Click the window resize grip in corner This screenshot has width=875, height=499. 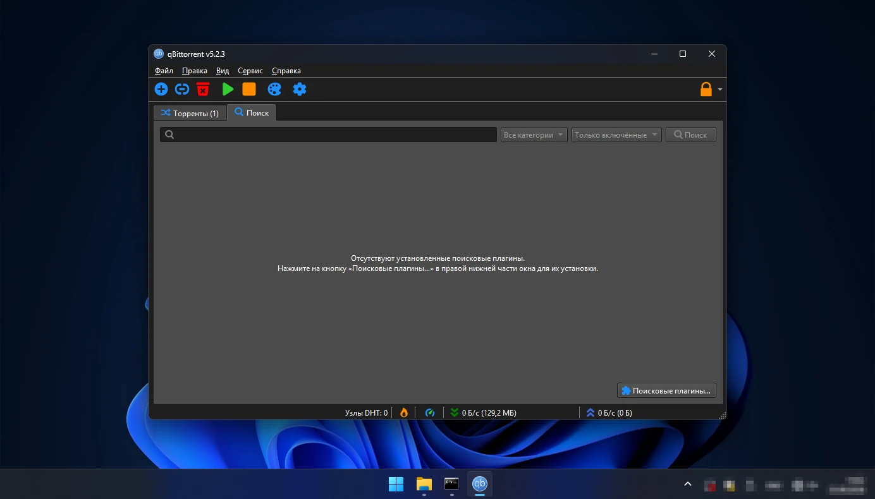723,415
